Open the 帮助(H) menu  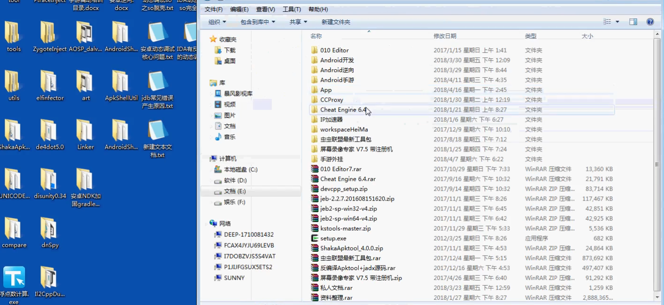[x=318, y=9]
